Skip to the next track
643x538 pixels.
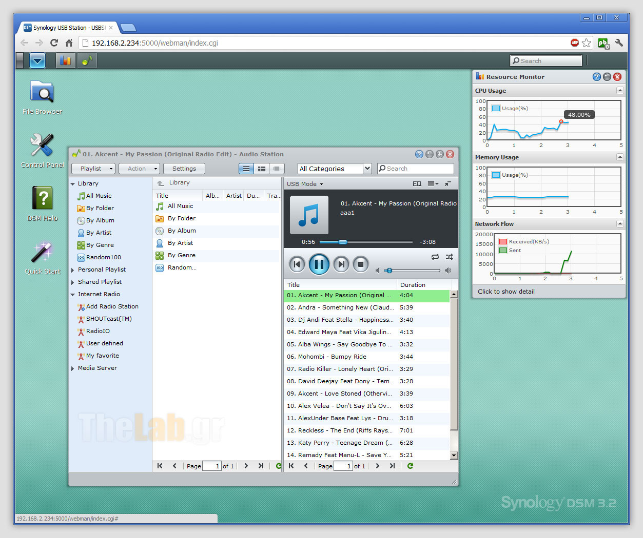click(x=341, y=264)
